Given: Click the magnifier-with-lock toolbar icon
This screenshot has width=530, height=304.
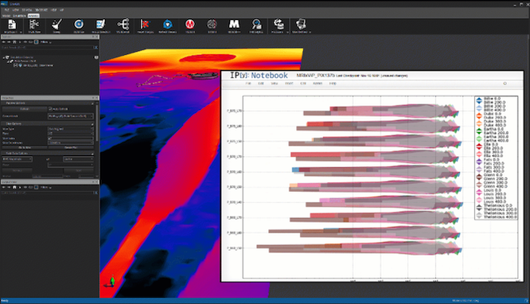Looking at the screenshot, I should tap(256, 25).
